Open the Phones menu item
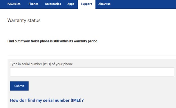The width and height of the screenshot is (176, 108). pos(33,4)
